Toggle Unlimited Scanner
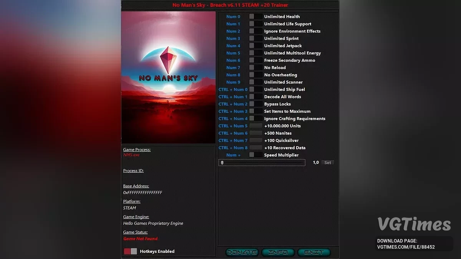461x259 pixels. pos(255,82)
